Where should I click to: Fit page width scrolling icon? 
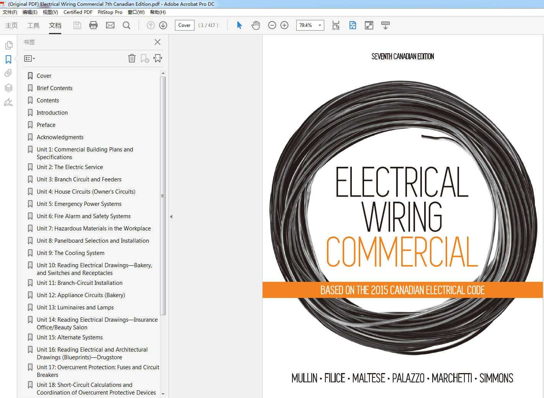(x=336, y=25)
